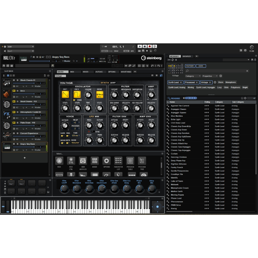Open the Program Tree editor icon
Viewport: 258px width, 258px height.
142,161
